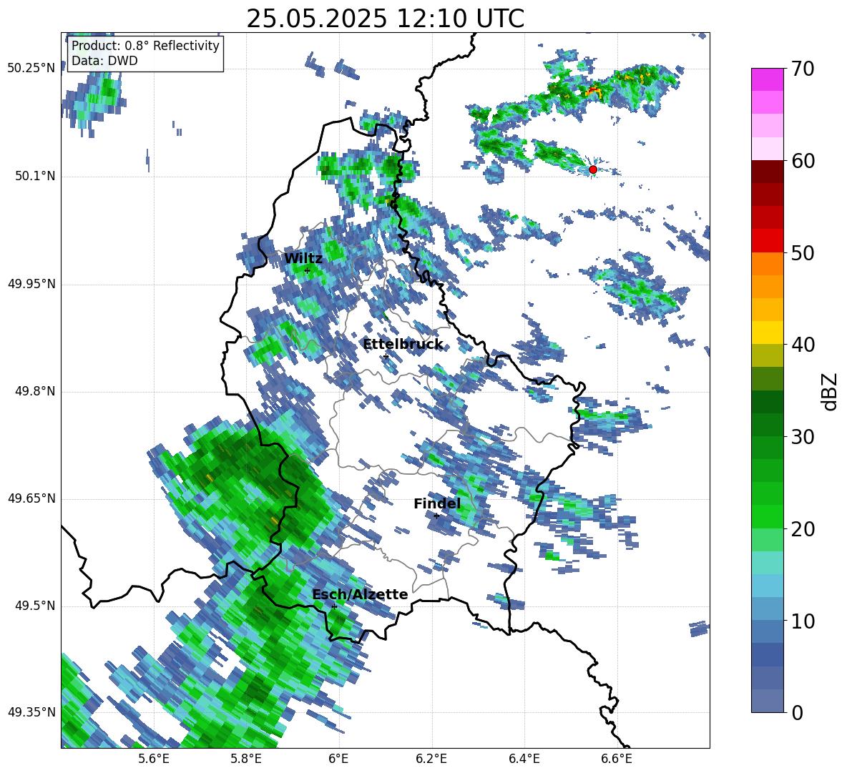The width and height of the screenshot is (847, 773).
Task: Click the 5.6°E longitude label
Action: [x=153, y=759]
